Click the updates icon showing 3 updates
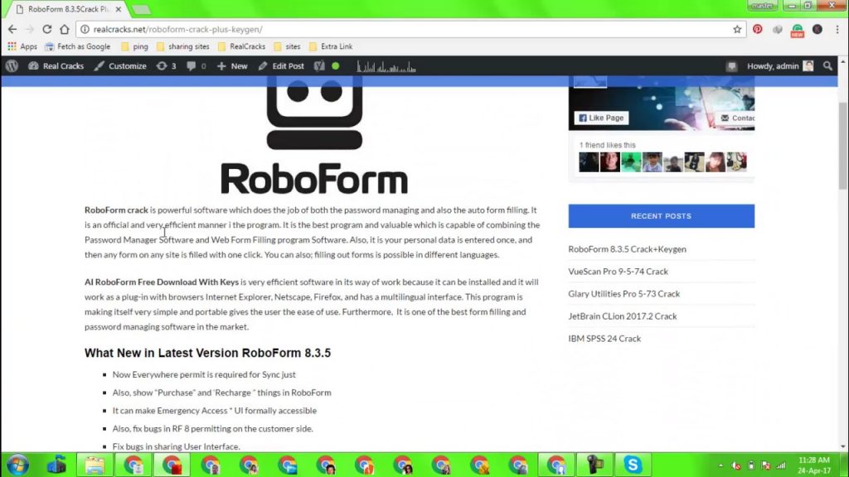Screen dimensions: 849x477 tap(164, 66)
